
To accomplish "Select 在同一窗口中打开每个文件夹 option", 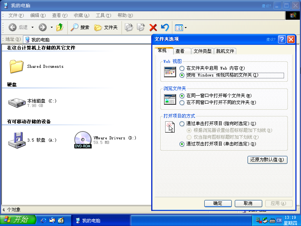I will 215,96.
